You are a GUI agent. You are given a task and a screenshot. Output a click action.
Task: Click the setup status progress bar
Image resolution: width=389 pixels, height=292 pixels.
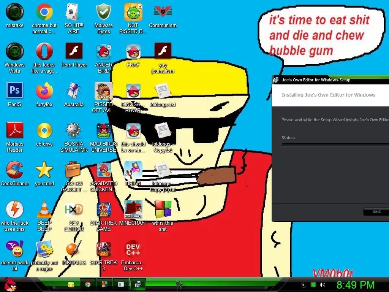pos(335,145)
